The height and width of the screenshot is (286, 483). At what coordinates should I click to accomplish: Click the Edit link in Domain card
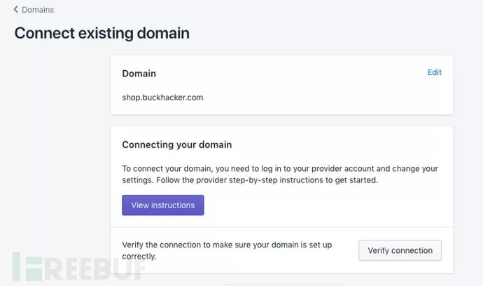click(x=435, y=72)
